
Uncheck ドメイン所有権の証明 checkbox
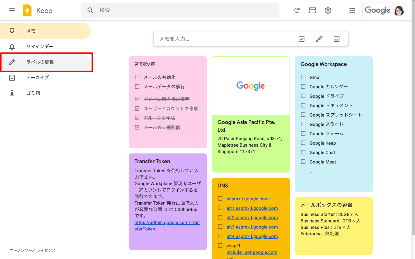click(137, 99)
